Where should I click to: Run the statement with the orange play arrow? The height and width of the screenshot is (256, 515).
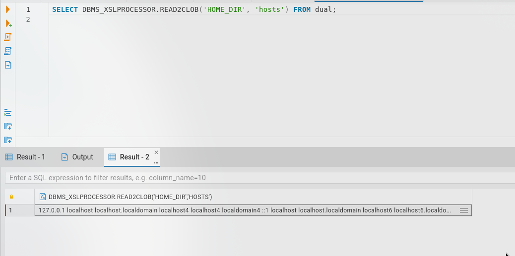click(8, 9)
